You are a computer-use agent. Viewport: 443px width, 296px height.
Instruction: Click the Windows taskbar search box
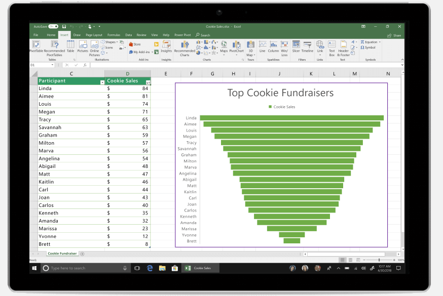point(85,268)
